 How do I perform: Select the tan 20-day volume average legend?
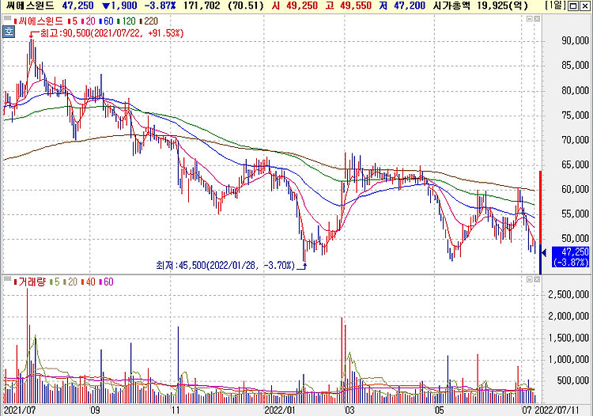click(70, 282)
